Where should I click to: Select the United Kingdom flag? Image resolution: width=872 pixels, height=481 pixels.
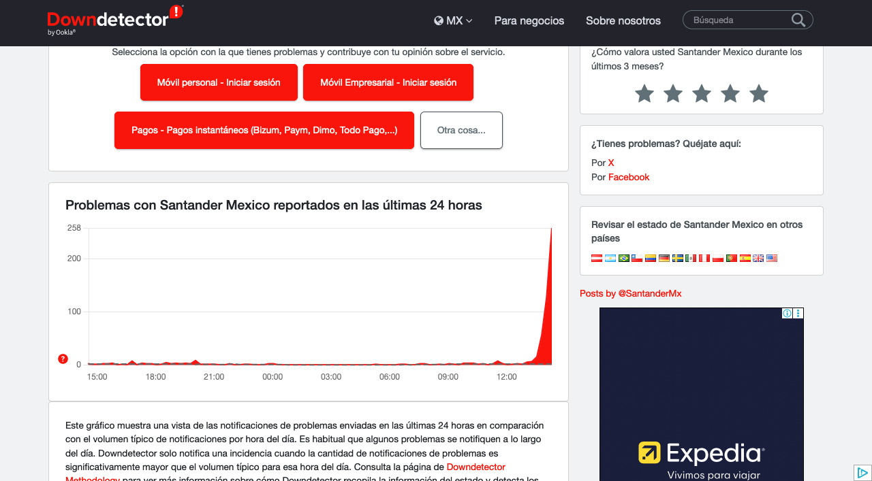tap(758, 258)
